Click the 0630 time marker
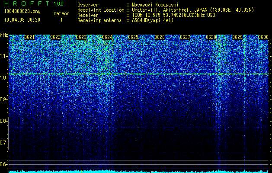The width and height of the screenshot is (272, 173). point(263,37)
